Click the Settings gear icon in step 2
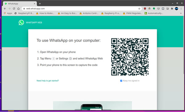185x112 pixels. [70, 58]
